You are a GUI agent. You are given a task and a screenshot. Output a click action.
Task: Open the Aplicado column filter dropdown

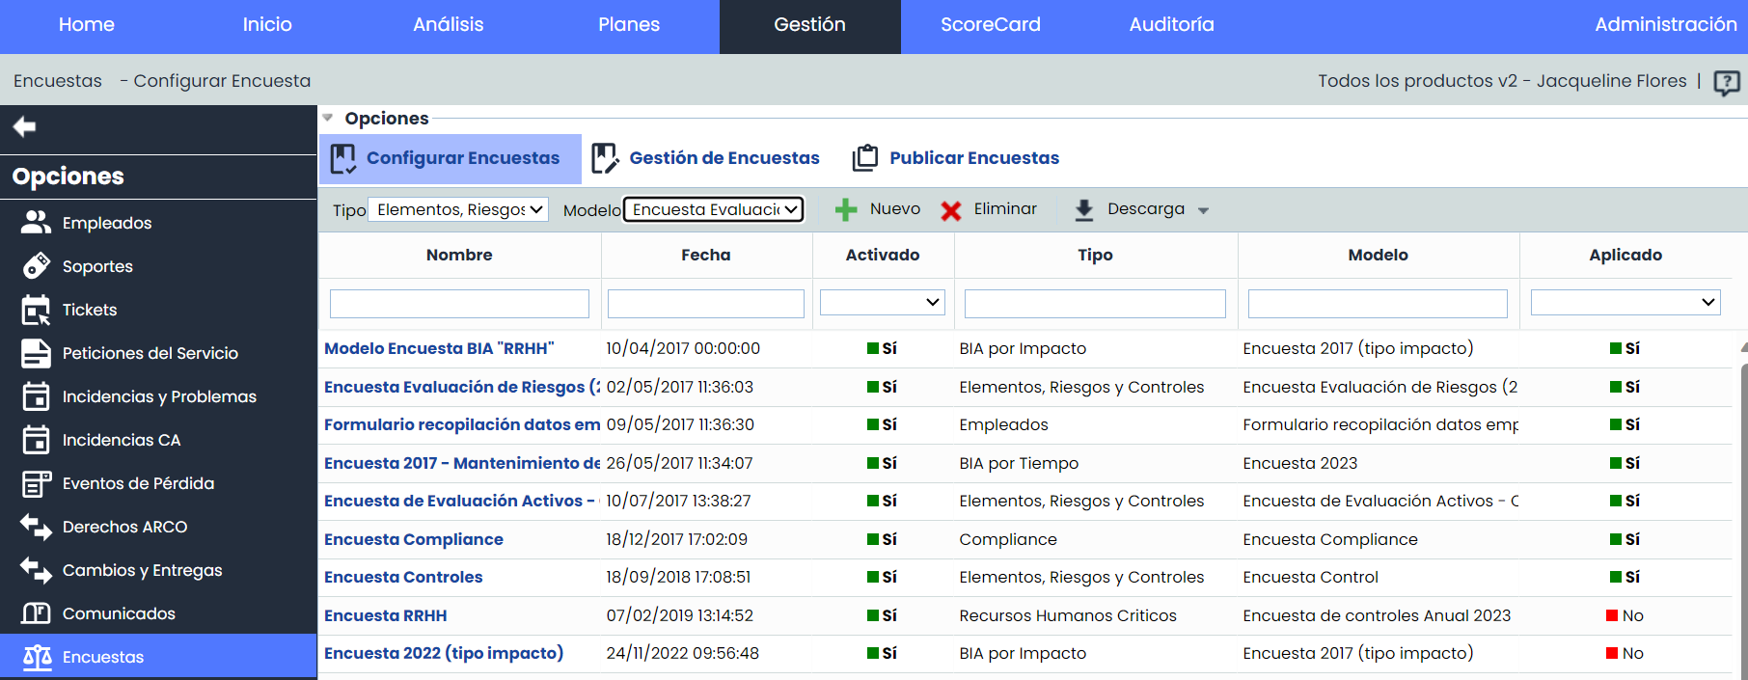click(x=1625, y=303)
